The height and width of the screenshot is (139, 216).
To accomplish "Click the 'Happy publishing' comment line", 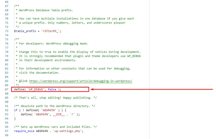I will [55, 98].
